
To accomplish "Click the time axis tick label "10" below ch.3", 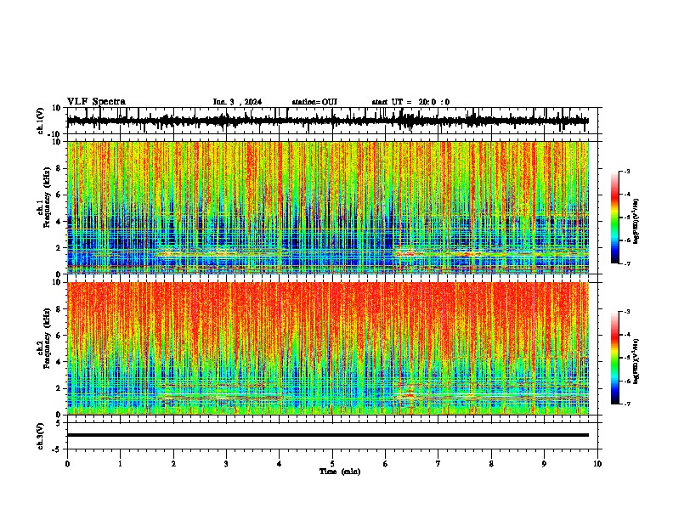I will coord(597,464).
